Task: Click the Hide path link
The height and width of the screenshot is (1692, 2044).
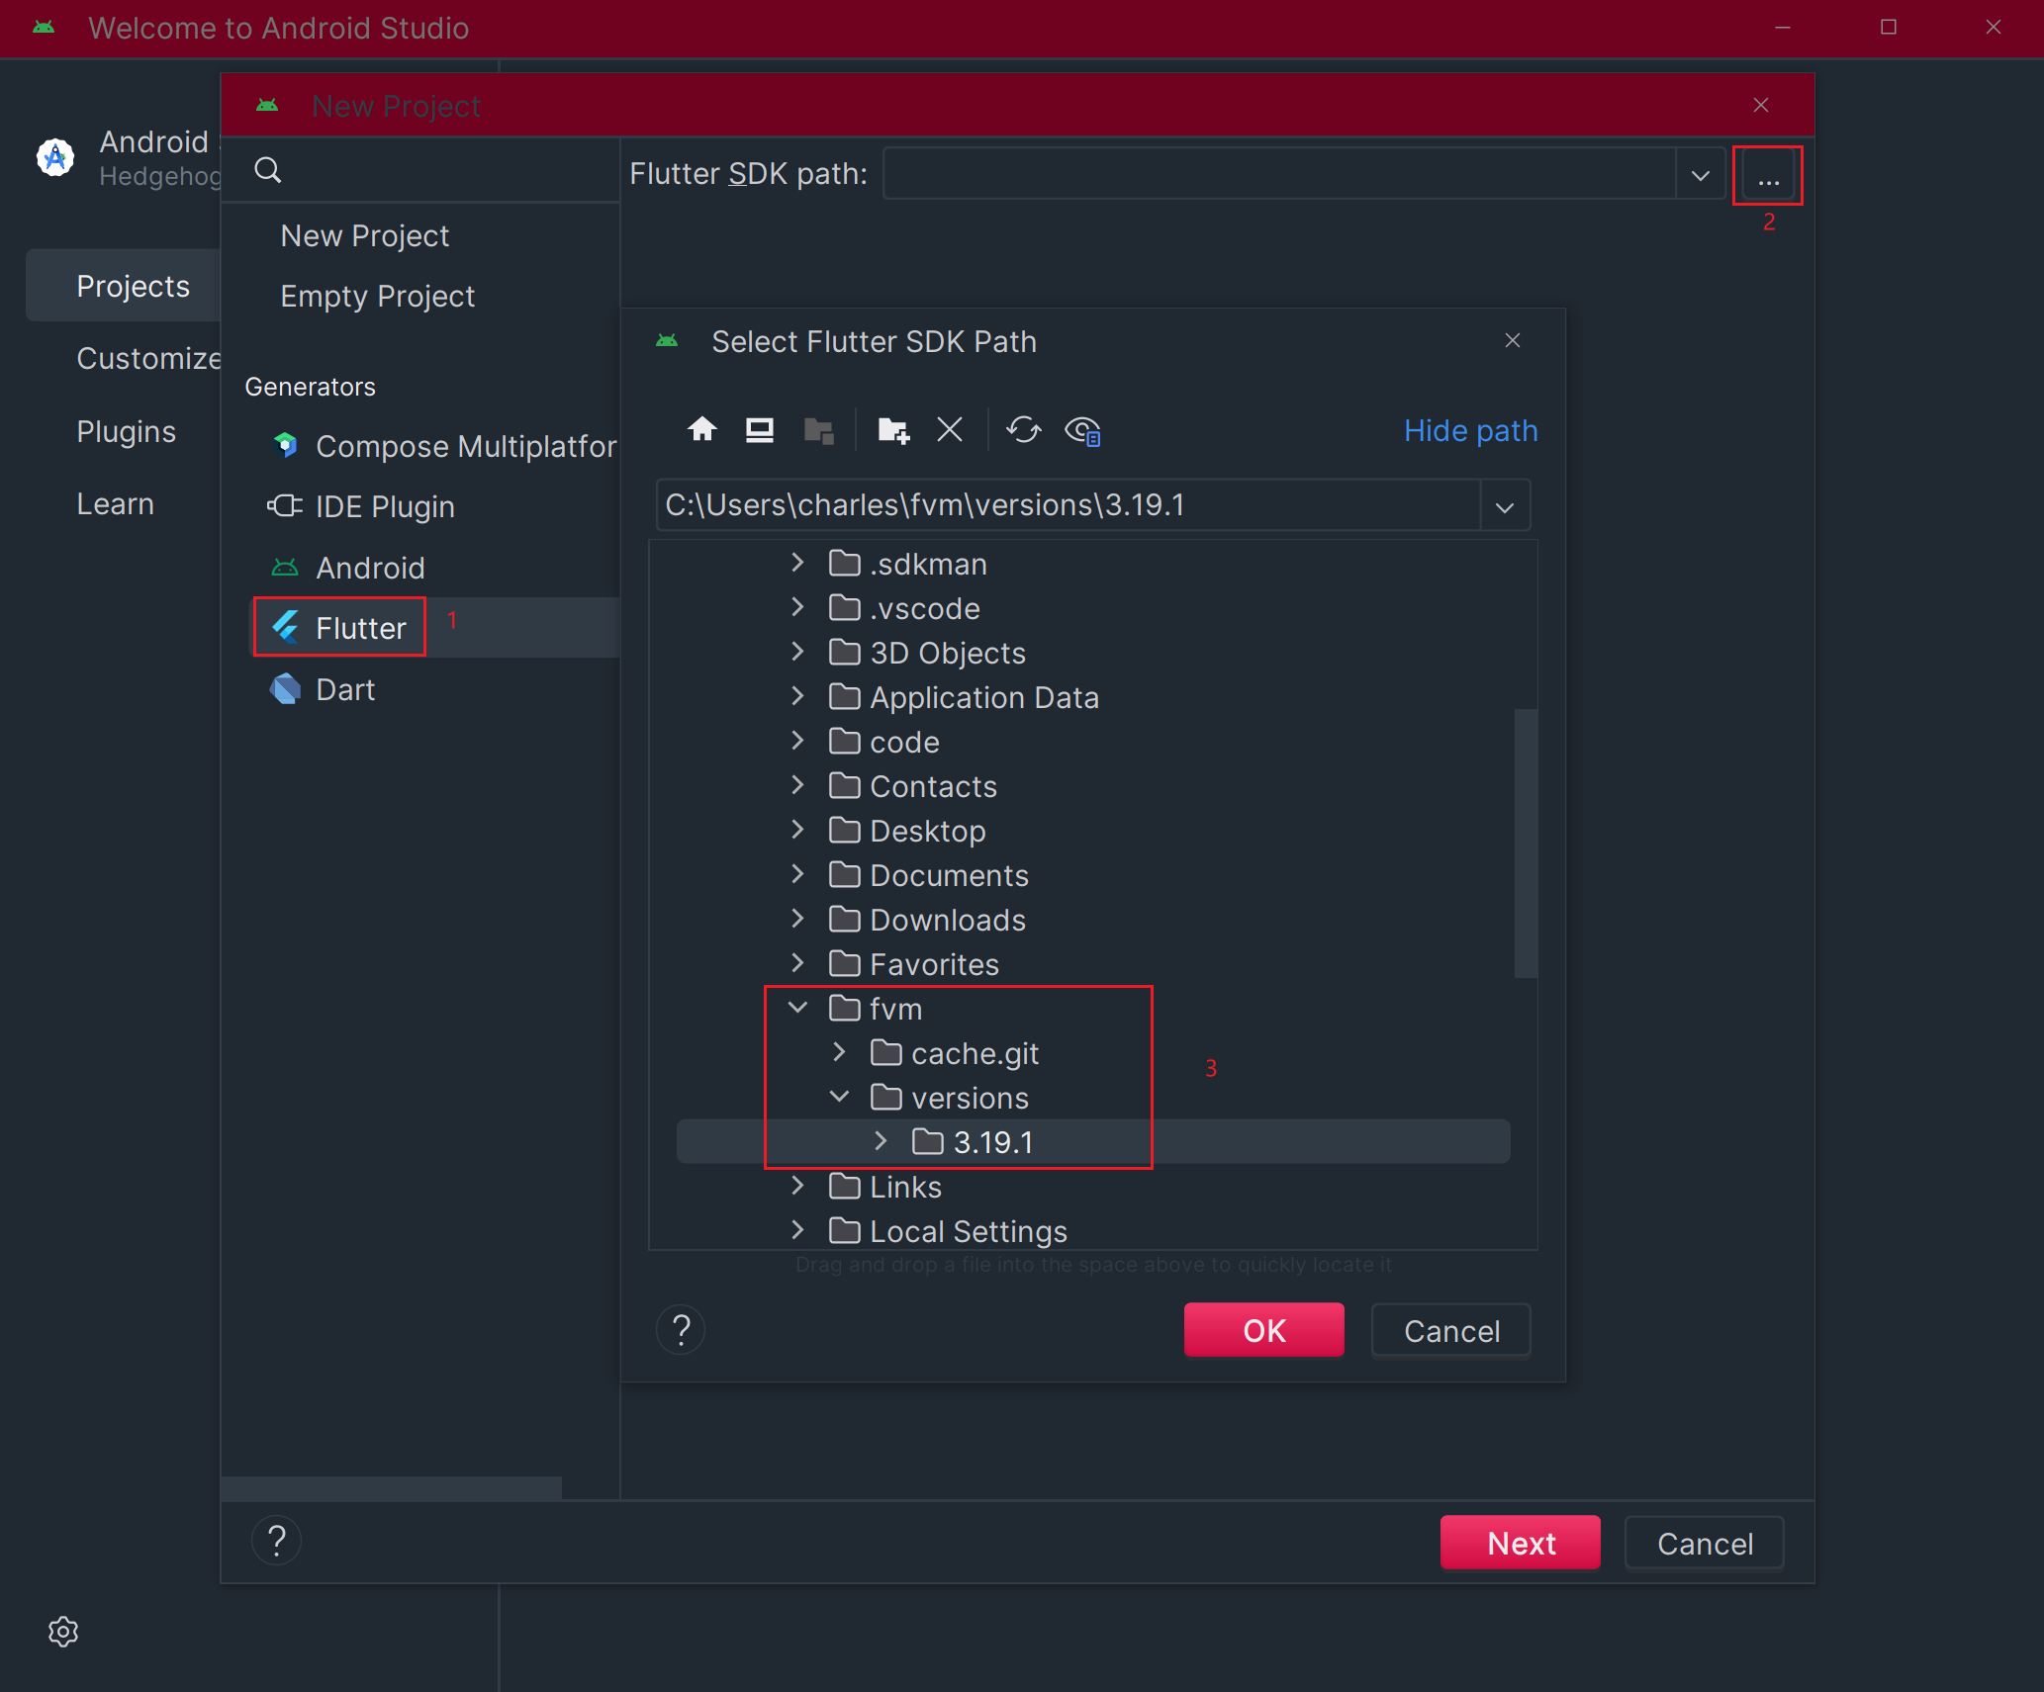Action: pyautogui.click(x=1470, y=430)
